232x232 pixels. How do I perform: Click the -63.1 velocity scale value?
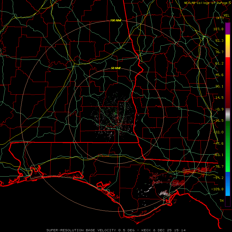(218, 155)
